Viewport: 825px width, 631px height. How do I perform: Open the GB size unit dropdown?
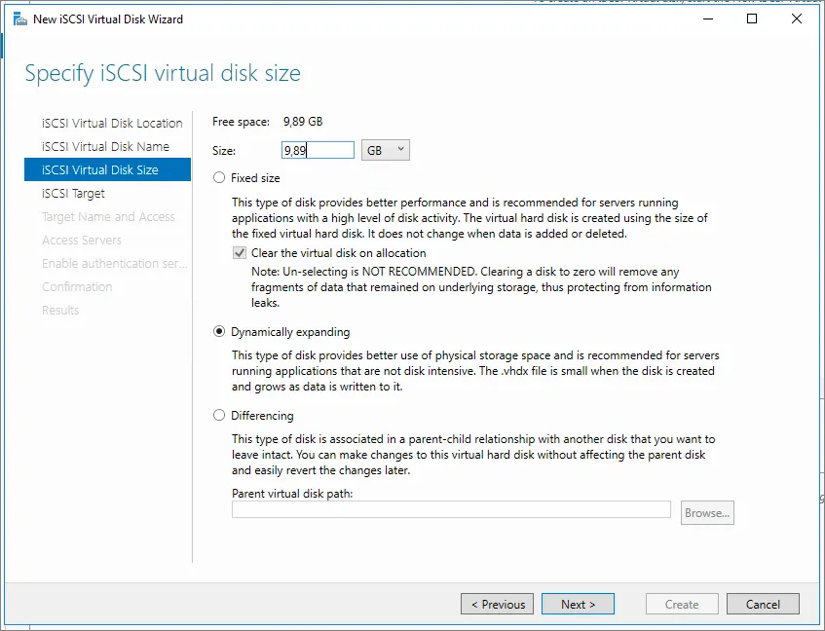[385, 150]
